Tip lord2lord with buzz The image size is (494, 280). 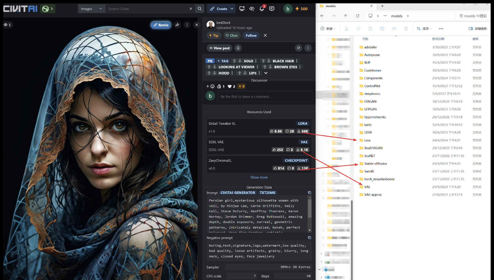[x=214, y=35]
